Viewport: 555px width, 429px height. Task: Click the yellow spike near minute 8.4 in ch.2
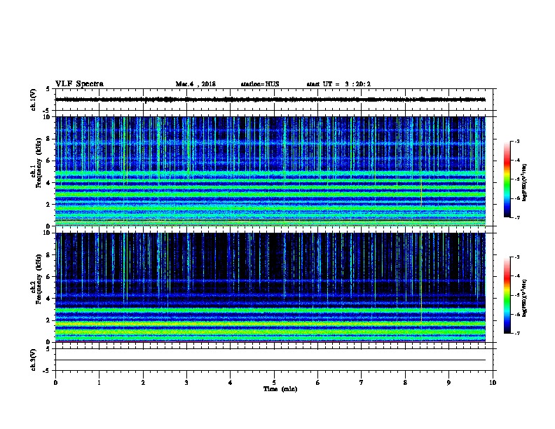coord(421,278)
